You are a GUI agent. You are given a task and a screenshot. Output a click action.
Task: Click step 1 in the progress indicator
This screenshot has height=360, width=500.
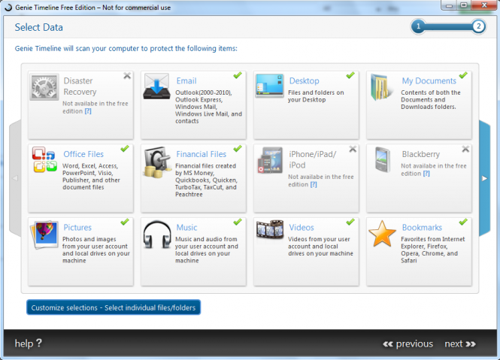click(x=418, y=26)
